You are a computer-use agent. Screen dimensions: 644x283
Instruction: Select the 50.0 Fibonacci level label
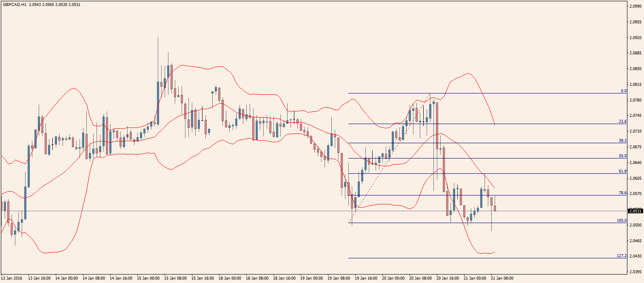click(623, 156)
